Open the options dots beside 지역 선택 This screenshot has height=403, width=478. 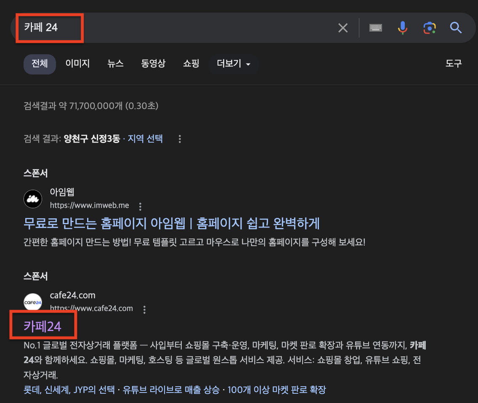point(180,139)
